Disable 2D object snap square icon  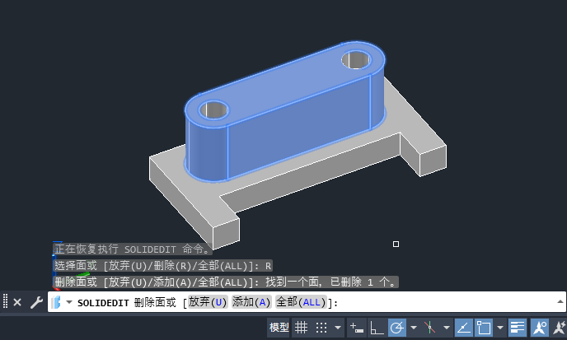(484, 328)
